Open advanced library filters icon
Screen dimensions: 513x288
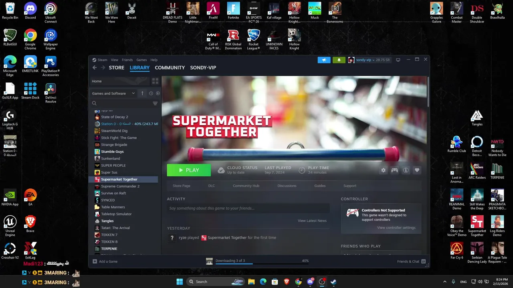[x=155, y=104]
